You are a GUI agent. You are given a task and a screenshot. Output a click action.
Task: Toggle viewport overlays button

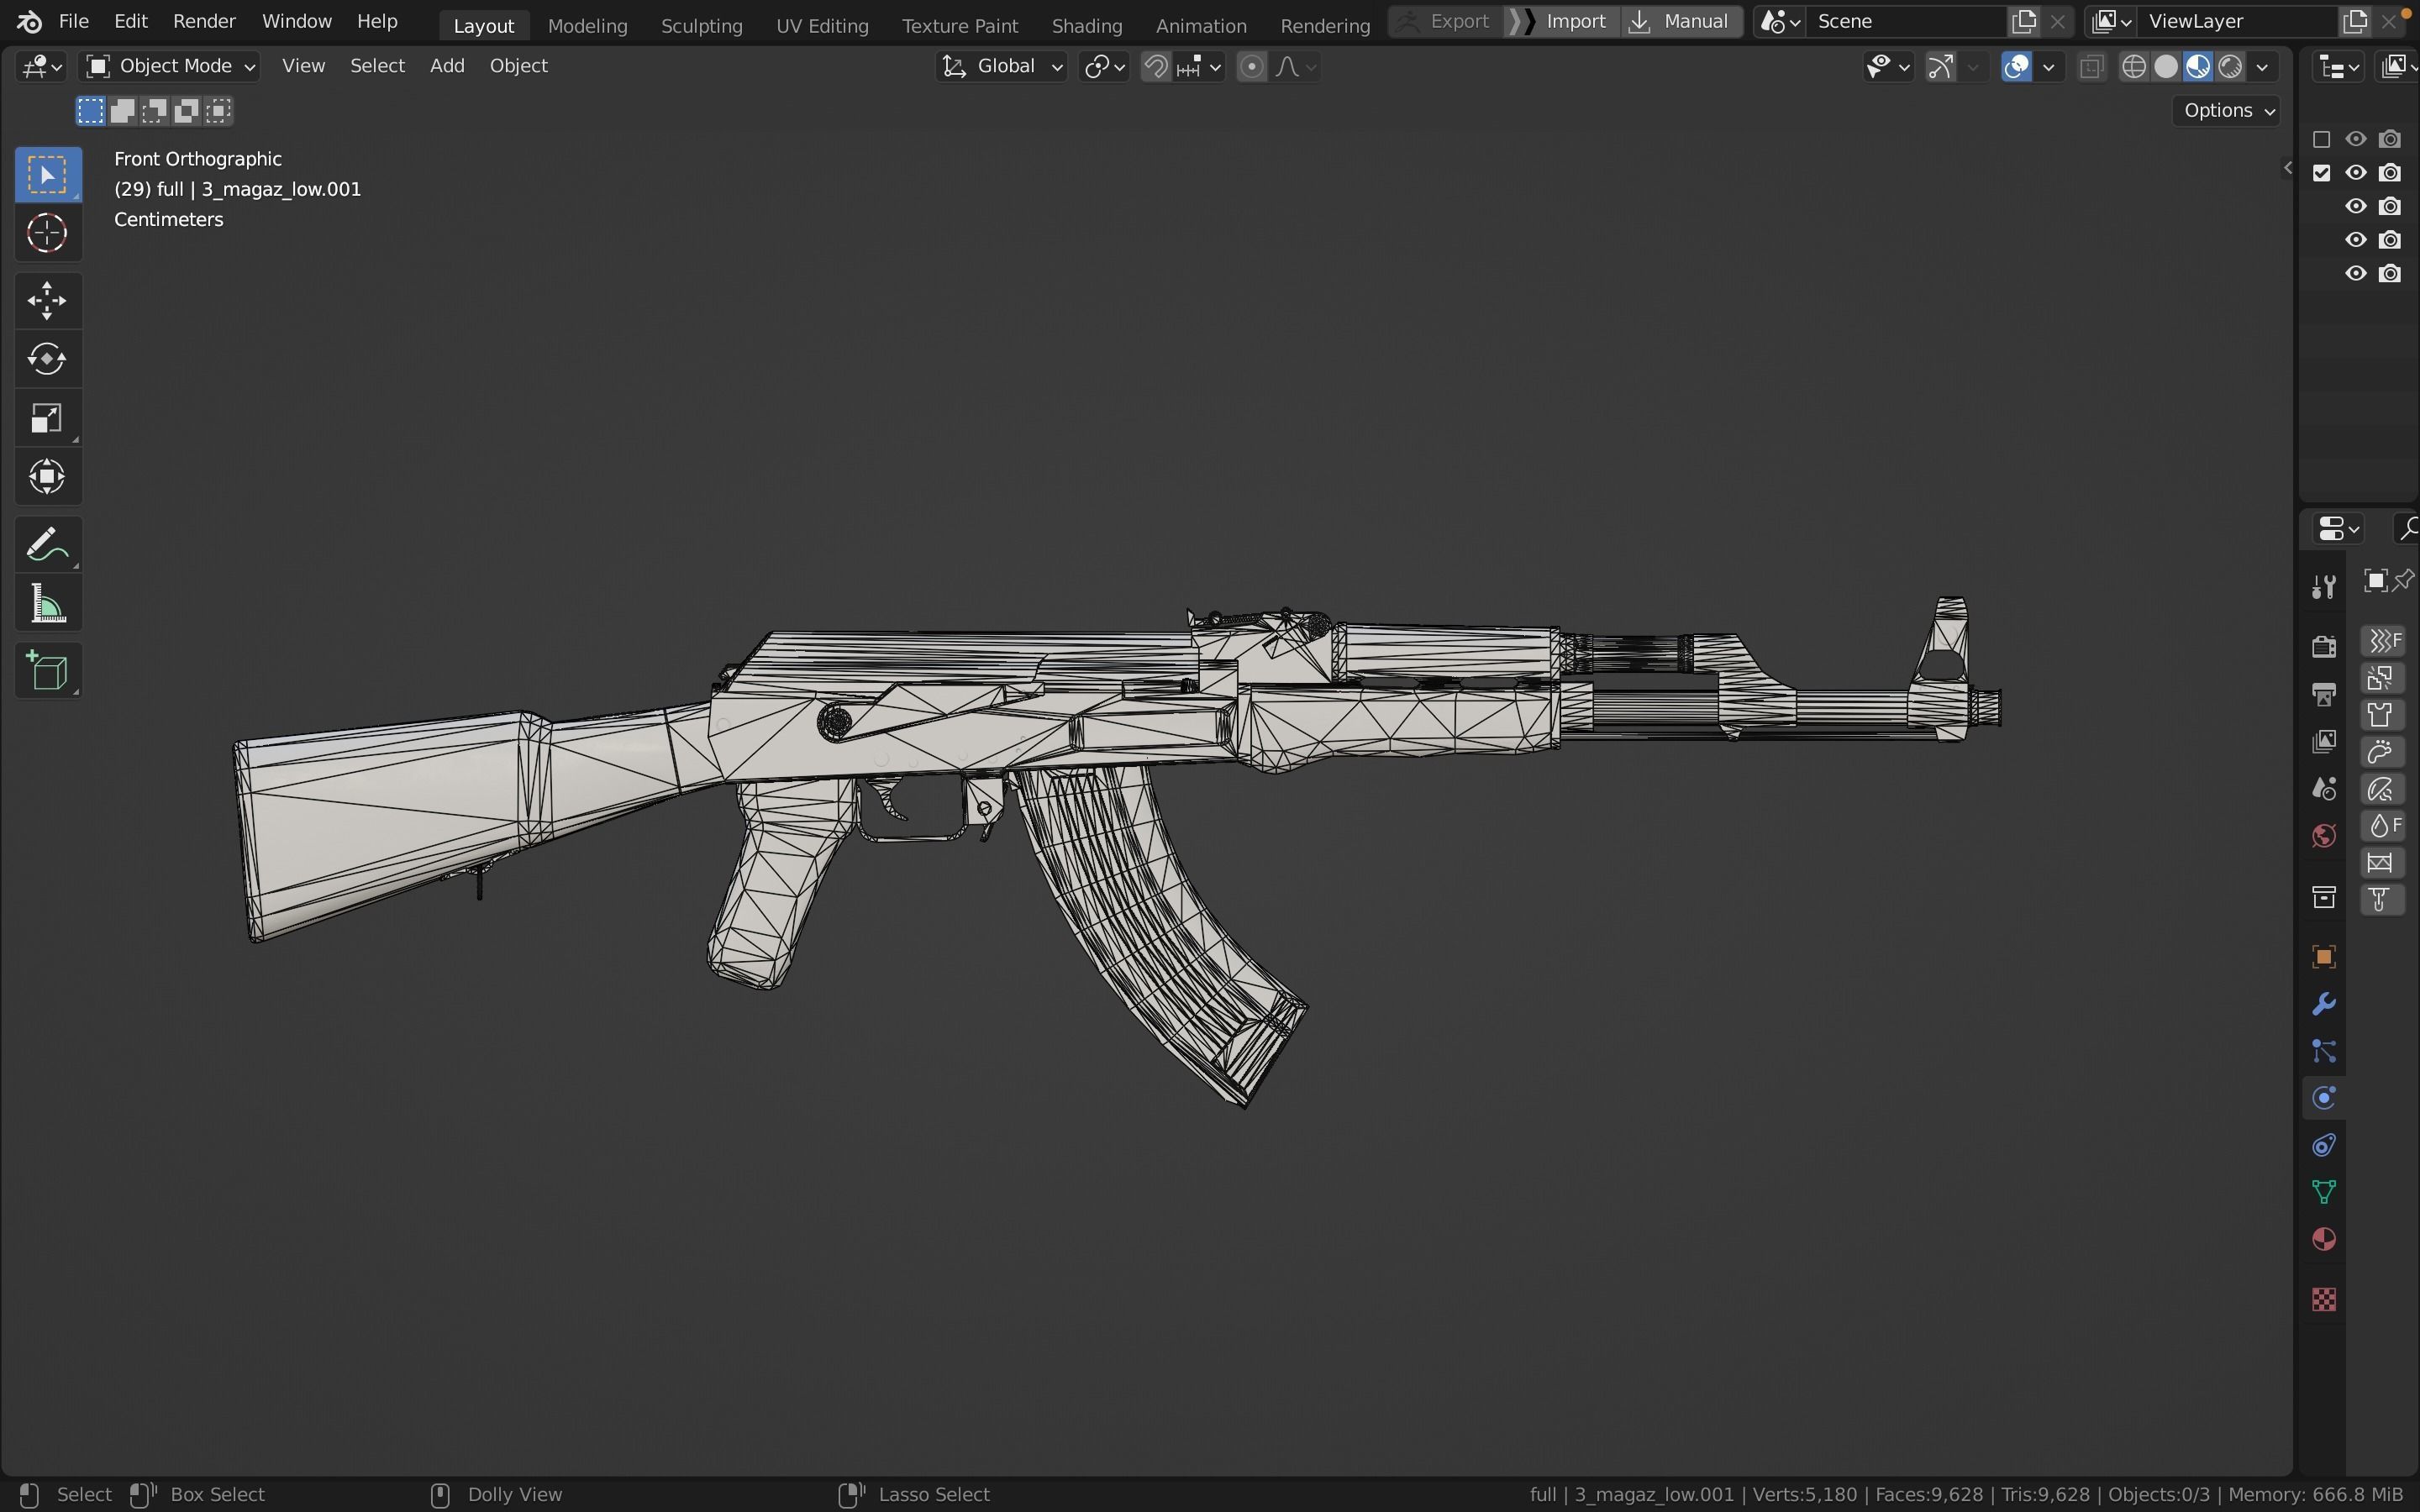point(2017,67)
